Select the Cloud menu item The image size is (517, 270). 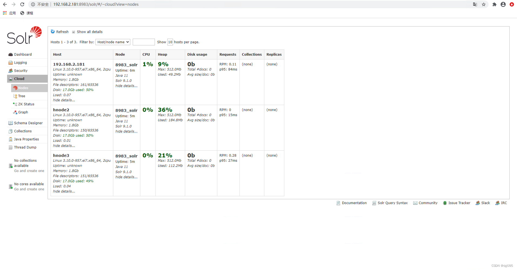tap(27, 79)
